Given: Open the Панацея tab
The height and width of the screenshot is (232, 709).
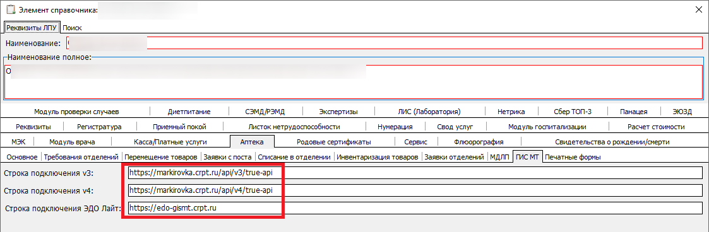Looking at the screenshot, I should [x=633, y=112].
